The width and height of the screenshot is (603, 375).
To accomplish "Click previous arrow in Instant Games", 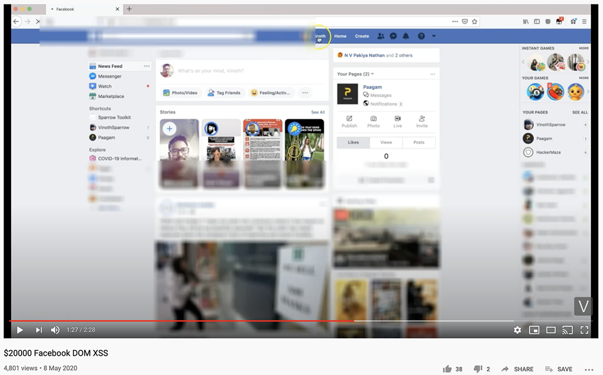I will point(523,63).
